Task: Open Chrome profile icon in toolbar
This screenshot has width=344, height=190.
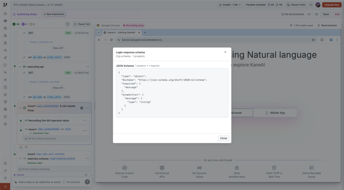Action: [x=331, y=40]
